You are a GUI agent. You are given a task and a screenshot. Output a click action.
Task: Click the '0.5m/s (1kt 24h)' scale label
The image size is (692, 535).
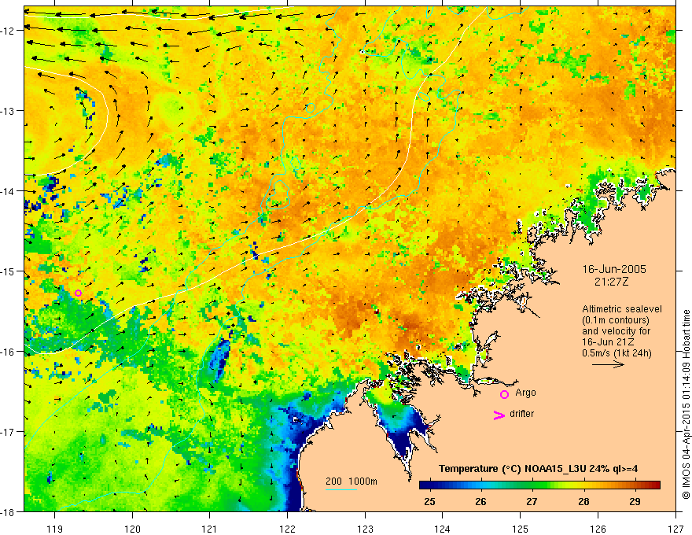[617, 353]
